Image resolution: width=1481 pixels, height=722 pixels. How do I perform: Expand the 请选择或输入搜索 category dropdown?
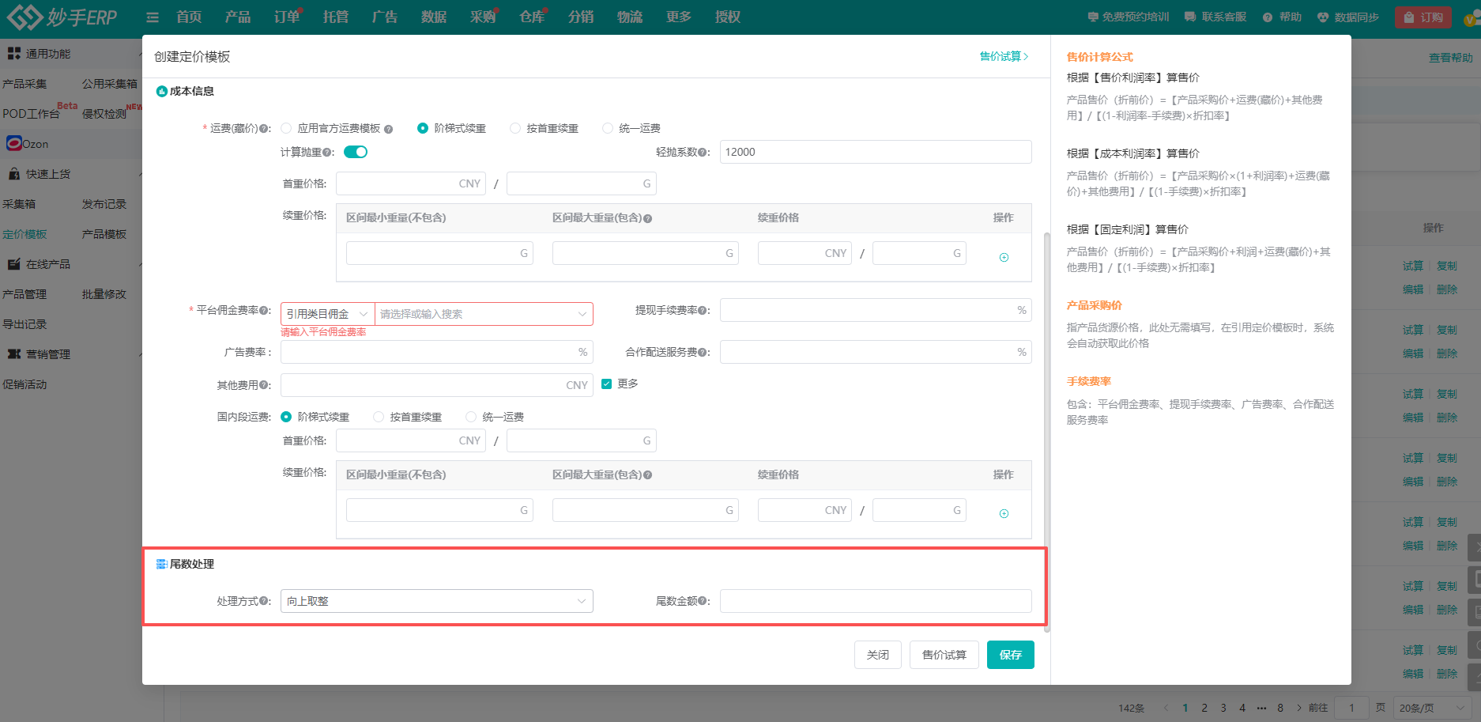(x=484, y=314)
